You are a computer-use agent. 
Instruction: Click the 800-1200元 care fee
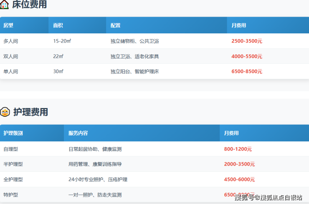(238, 149)
